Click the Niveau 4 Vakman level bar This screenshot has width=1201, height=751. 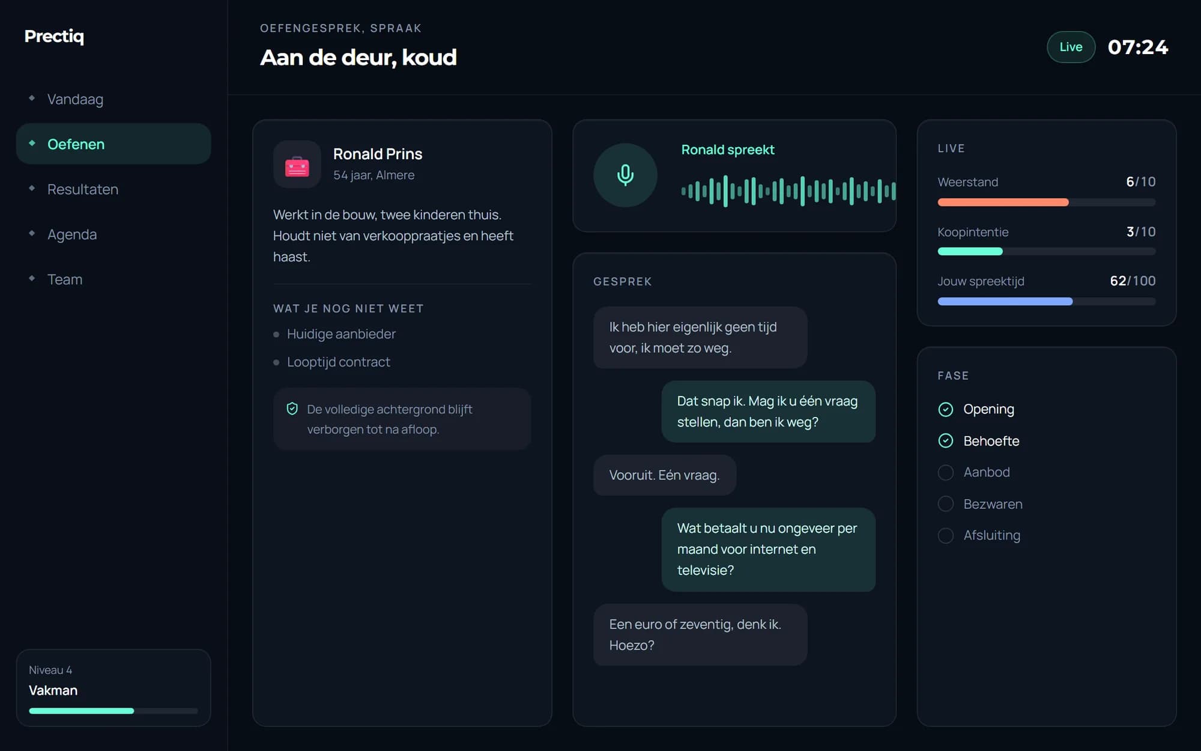point(113,711)
